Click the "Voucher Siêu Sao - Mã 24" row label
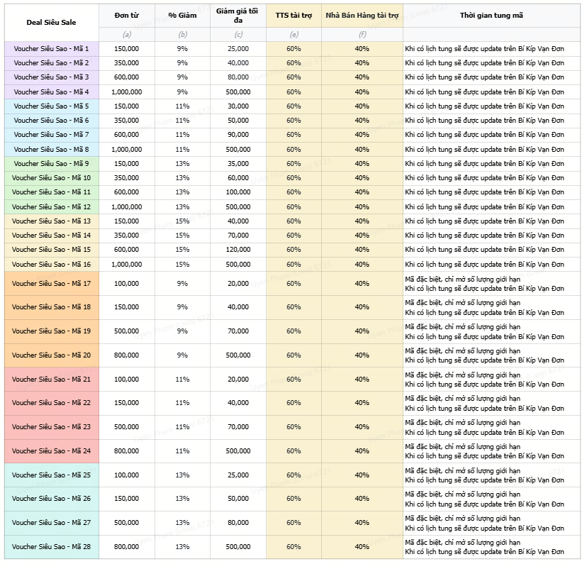 pos(51,451)
